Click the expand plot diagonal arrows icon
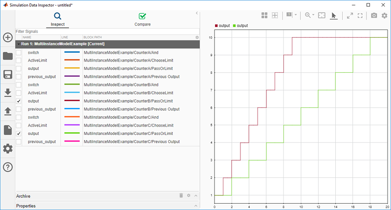 point(350,16)
